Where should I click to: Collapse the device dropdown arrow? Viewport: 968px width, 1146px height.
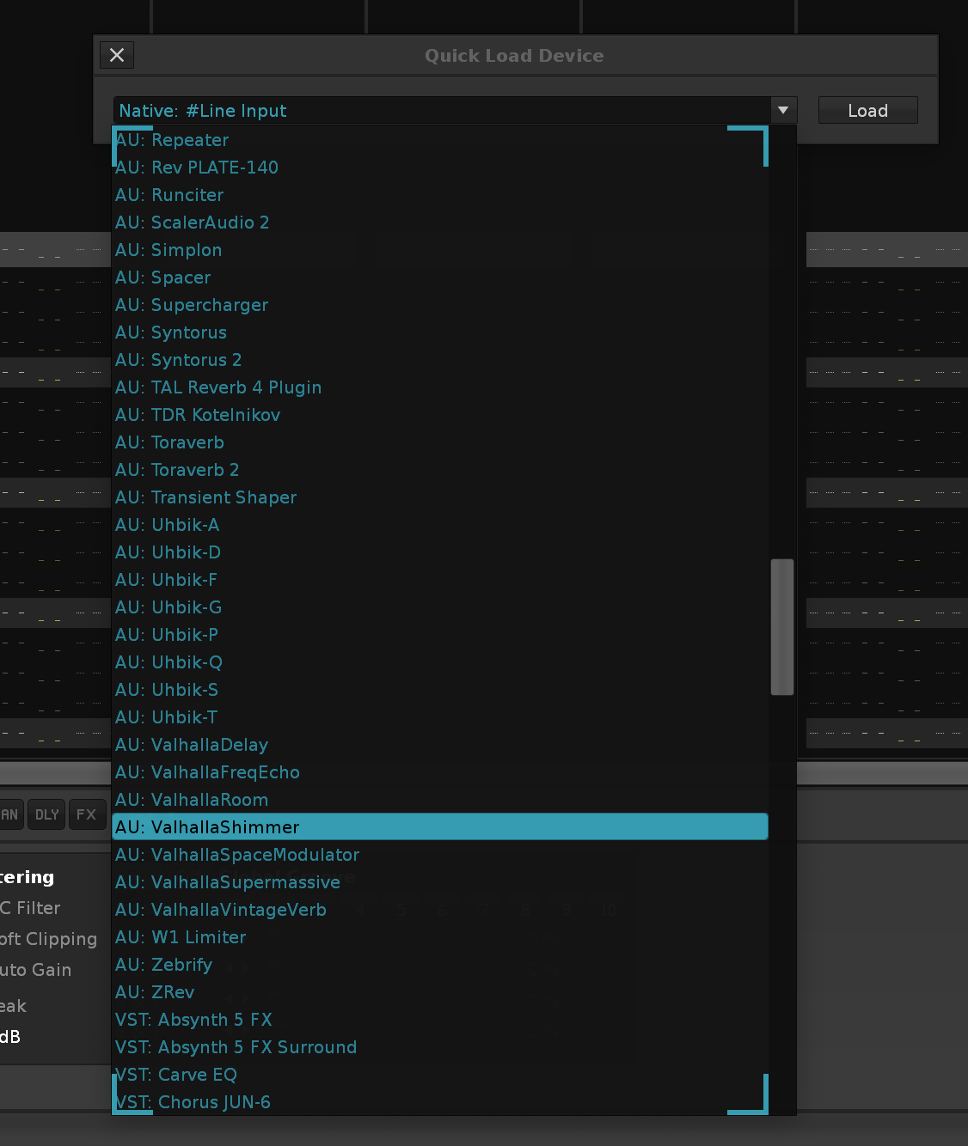(782, 111)
